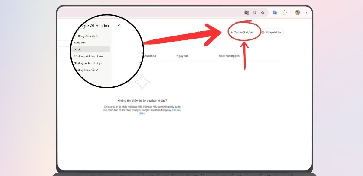Click the Mức hạn ngạch column header
The height and width of the screenshot is (176, 363).
(229, 56)
